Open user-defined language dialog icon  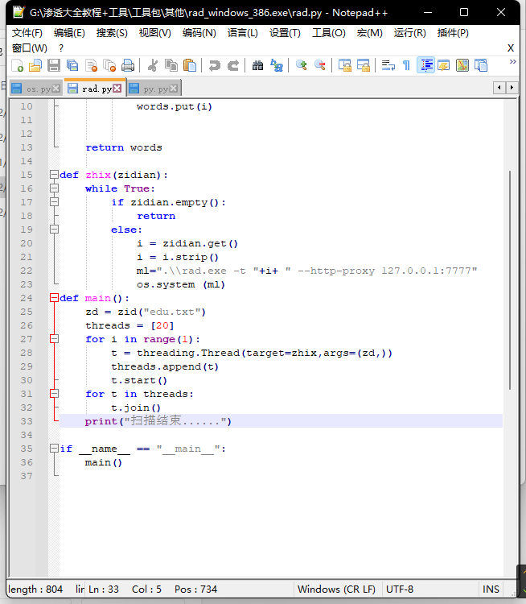(x=444, y=65)
